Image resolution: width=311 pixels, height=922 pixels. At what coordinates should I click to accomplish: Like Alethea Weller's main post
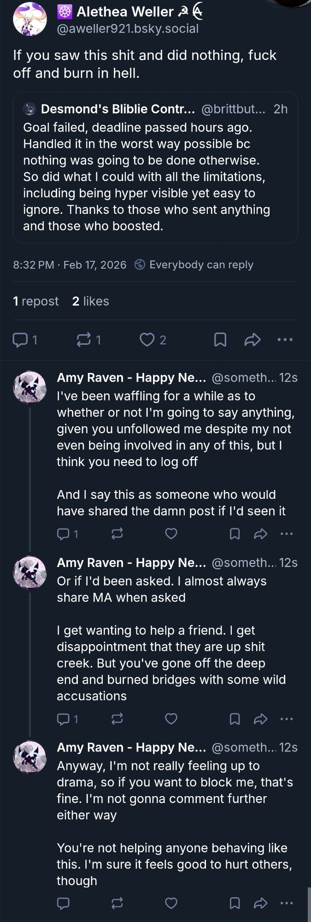pos(147,340)
